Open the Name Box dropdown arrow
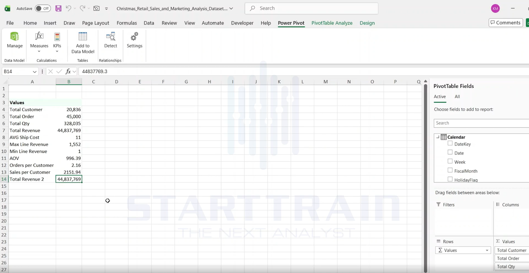This screenshot has height=273, width=529. point(35,72)
